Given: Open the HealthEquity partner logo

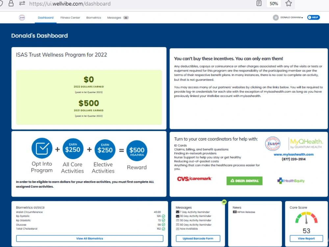Looking at the screenshot, I should pos(291,180).
